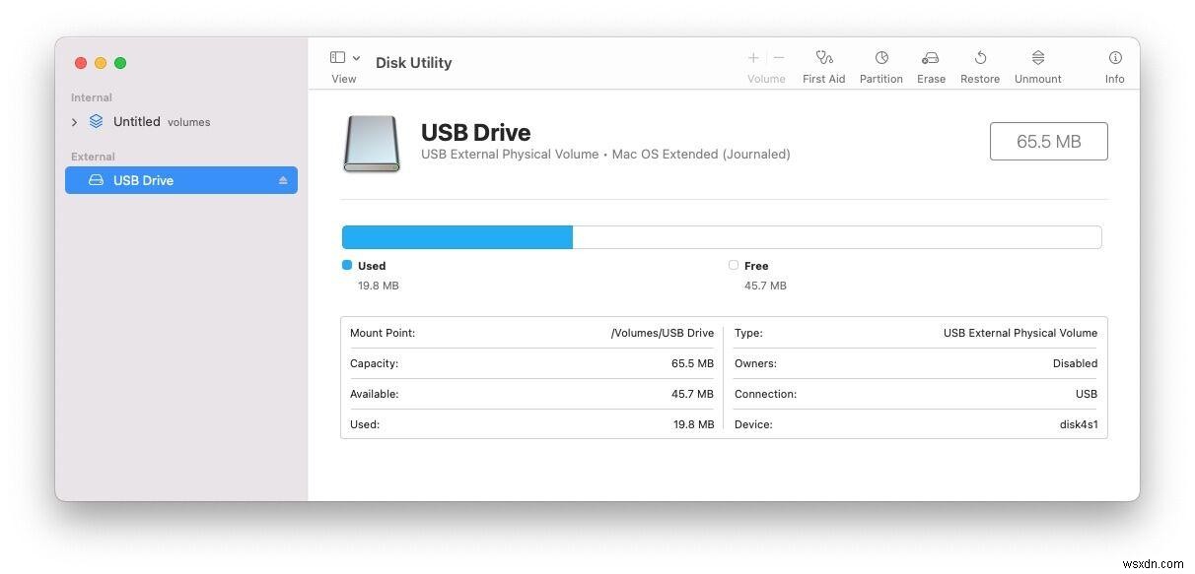Image resolution: width=1195 pixels, height=574 pixels.
Task: Click the 19.8 MB under Used legend
Action: click(x=379, y=286)
